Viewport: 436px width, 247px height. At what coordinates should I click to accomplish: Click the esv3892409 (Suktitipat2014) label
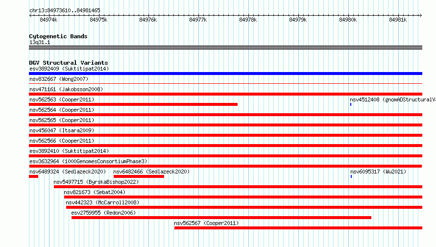[69, 69]
